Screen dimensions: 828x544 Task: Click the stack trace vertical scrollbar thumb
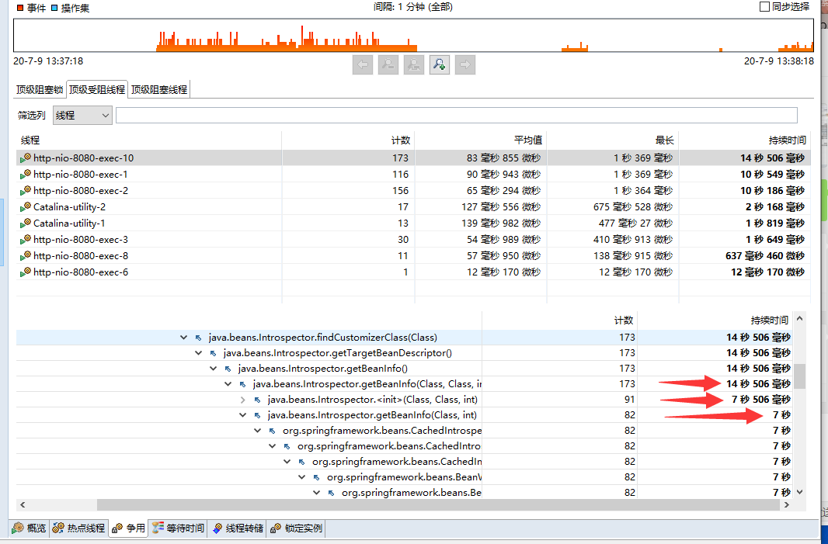click(800, 376)
